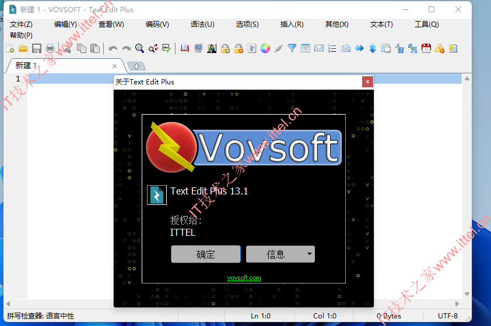Click 确定 in the About dialog

tap(206, 254)
